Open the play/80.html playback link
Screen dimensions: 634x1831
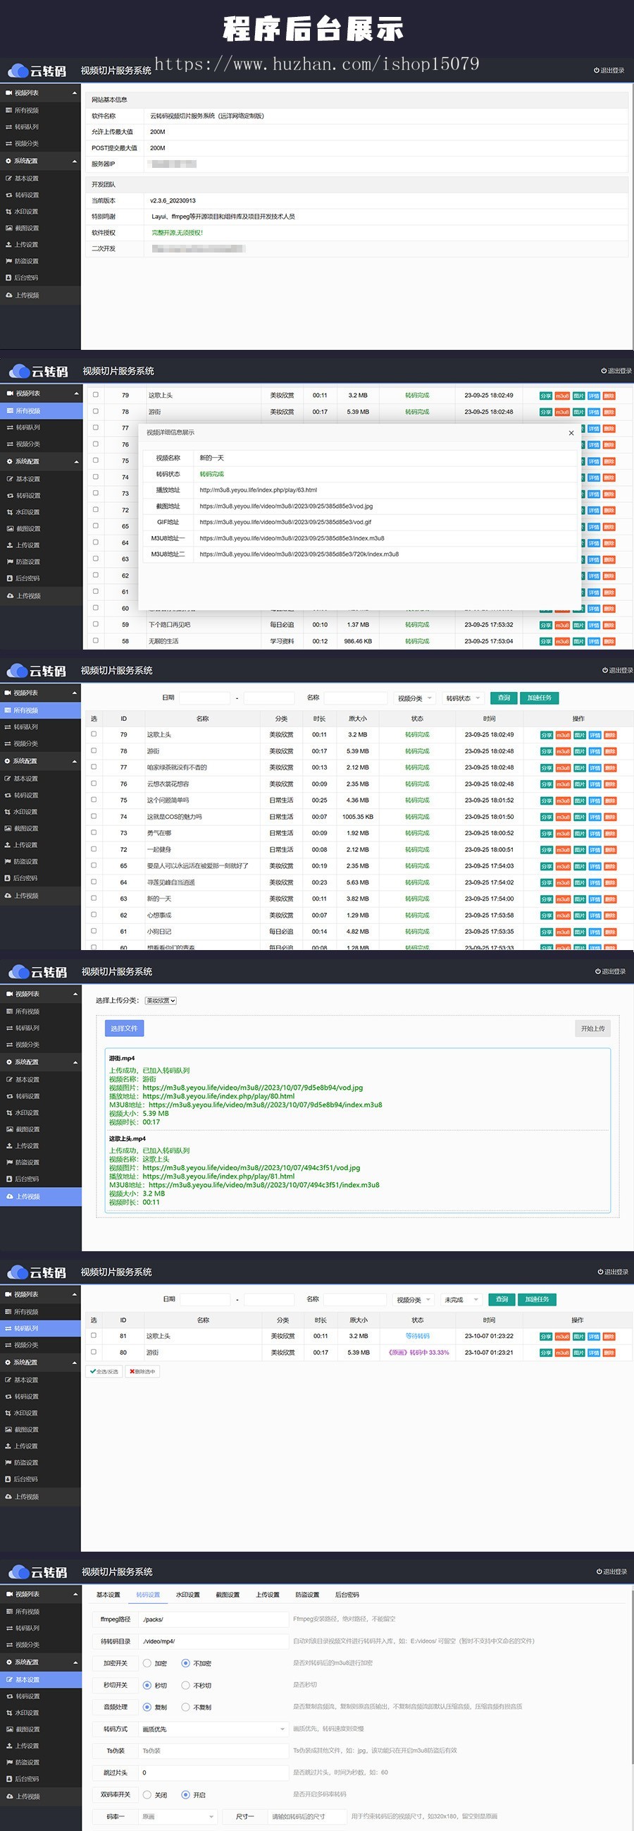[218, 1096]
